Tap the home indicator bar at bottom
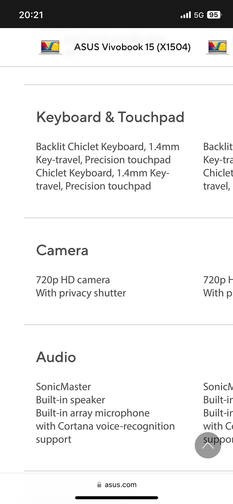 point(116,498)
